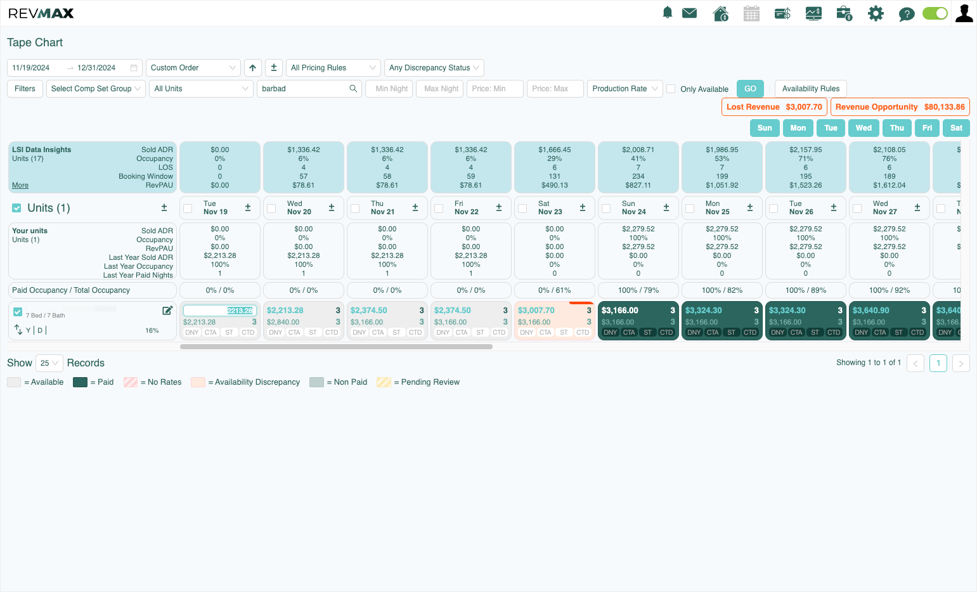Open the Select Comp Set Group dropdown
The image size is (977, 592).
click(x=96, y=89)
